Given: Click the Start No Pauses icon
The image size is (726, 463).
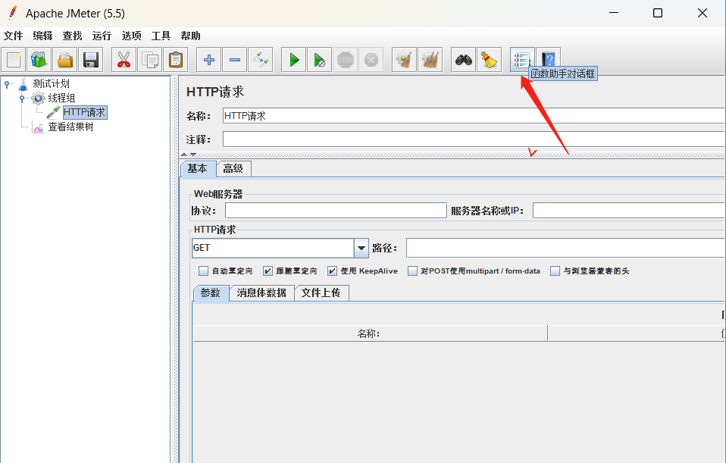Looking at the screenshot, I should 320,60.
